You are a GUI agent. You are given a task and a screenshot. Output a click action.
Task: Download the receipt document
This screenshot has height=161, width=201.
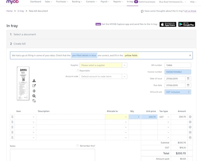point(34,81)
